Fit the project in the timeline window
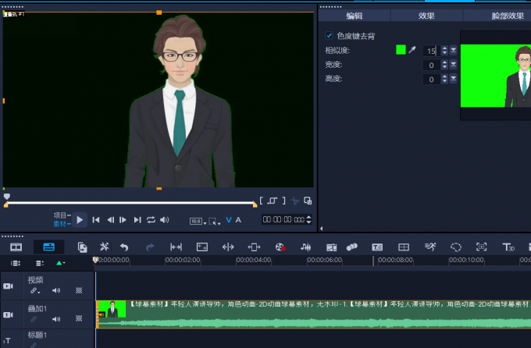The image size is (531, 348). [176, 247]
